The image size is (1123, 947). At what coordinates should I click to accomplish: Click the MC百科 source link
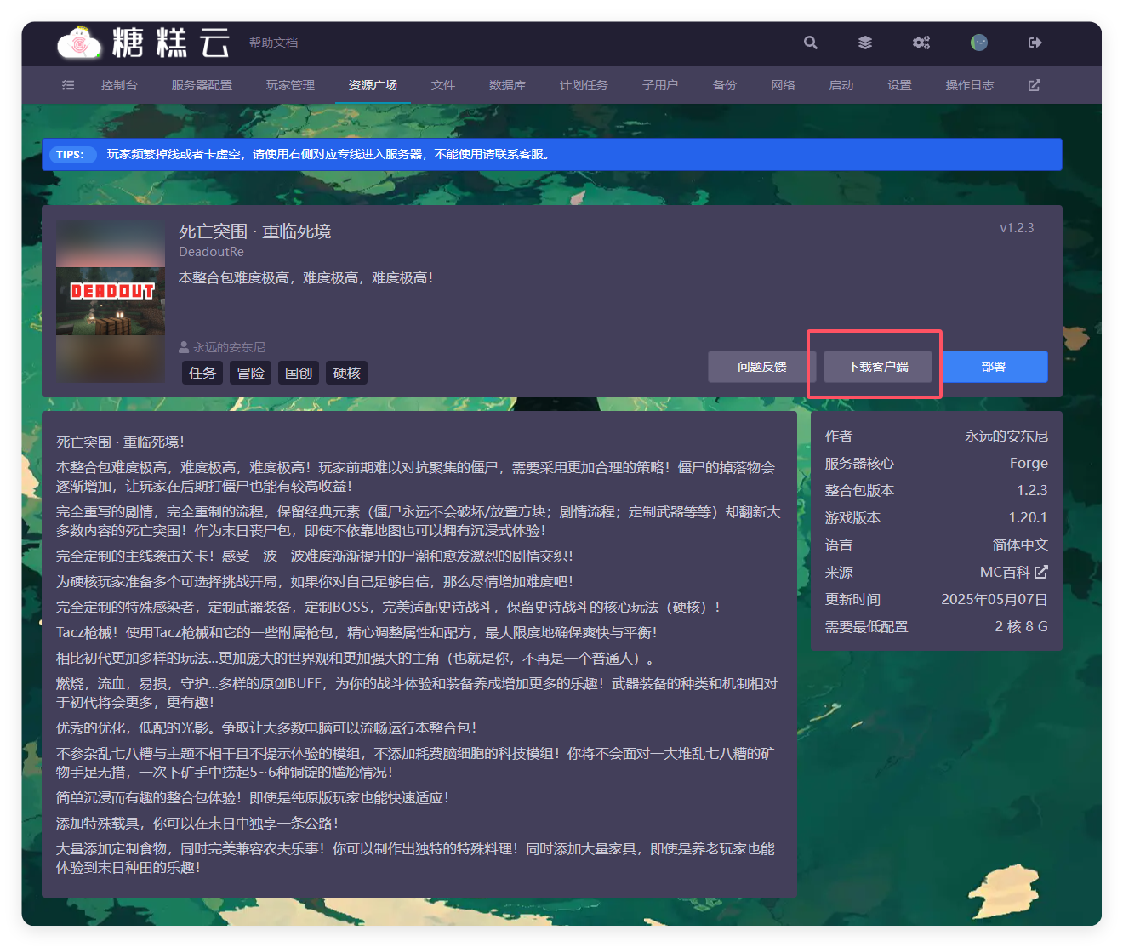click(x=1013, y=572)
